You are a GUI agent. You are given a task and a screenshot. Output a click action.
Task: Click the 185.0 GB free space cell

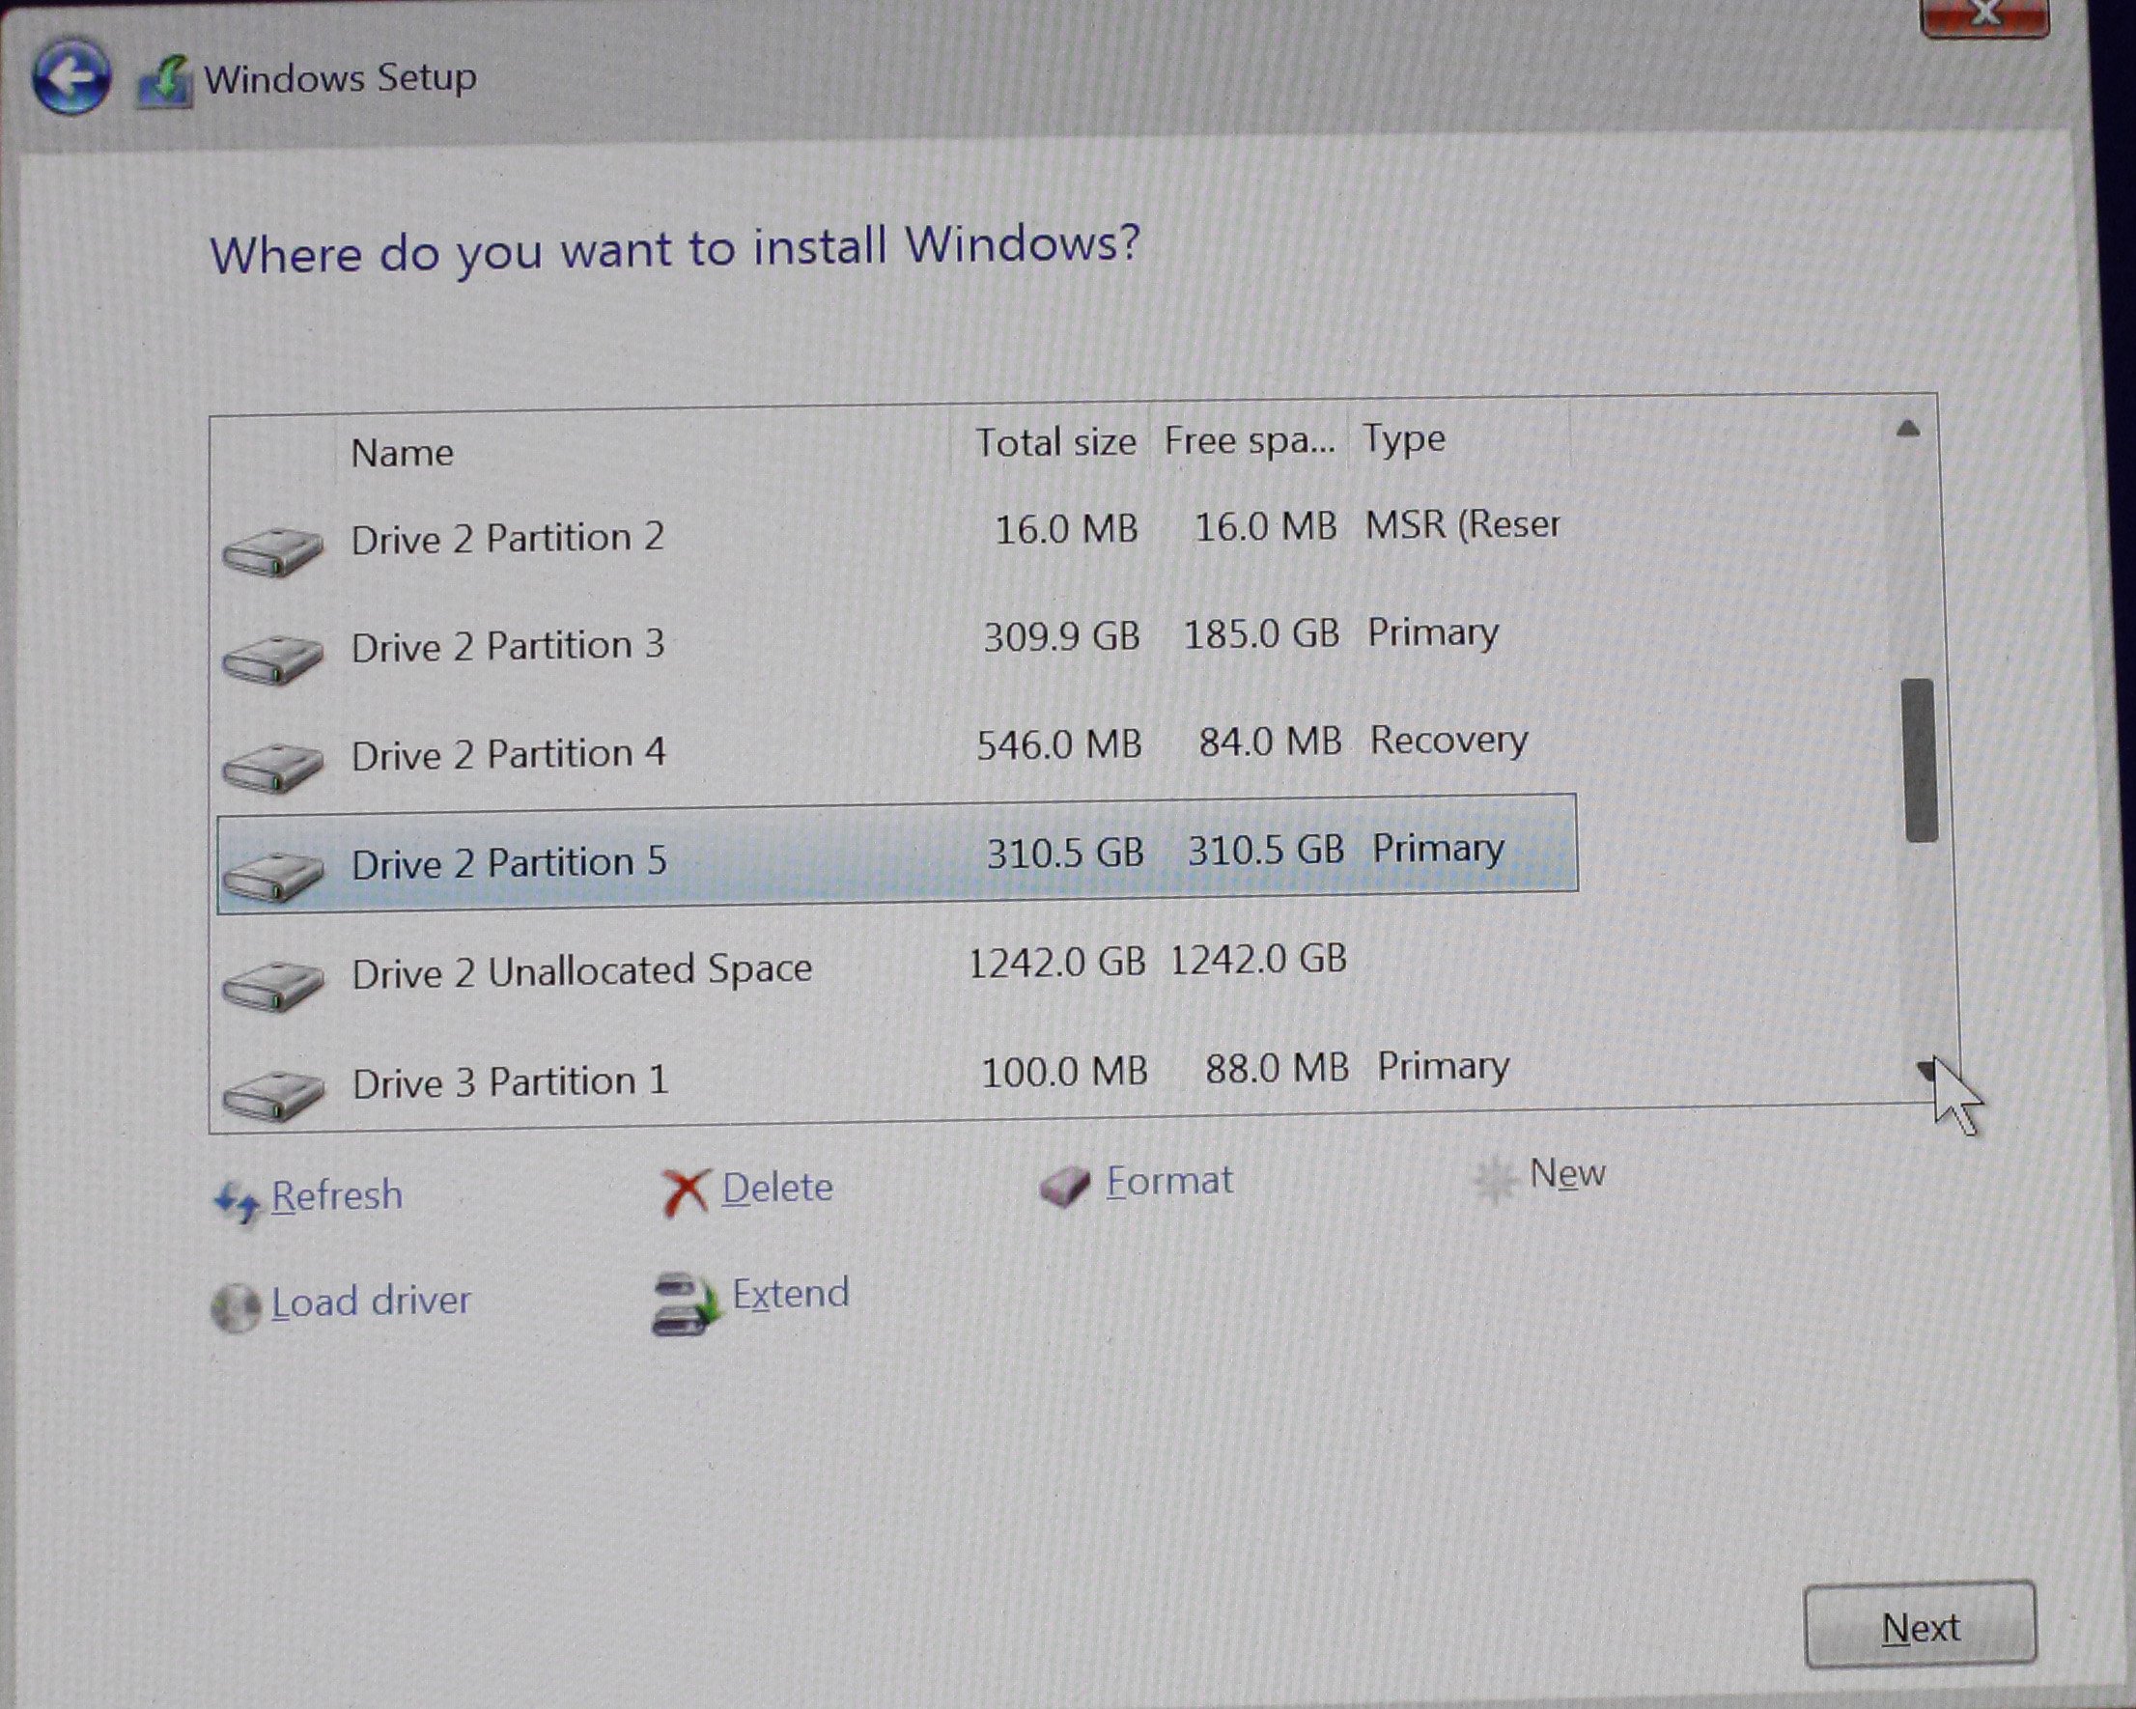pyautogui.click(x=1261, y=634)
